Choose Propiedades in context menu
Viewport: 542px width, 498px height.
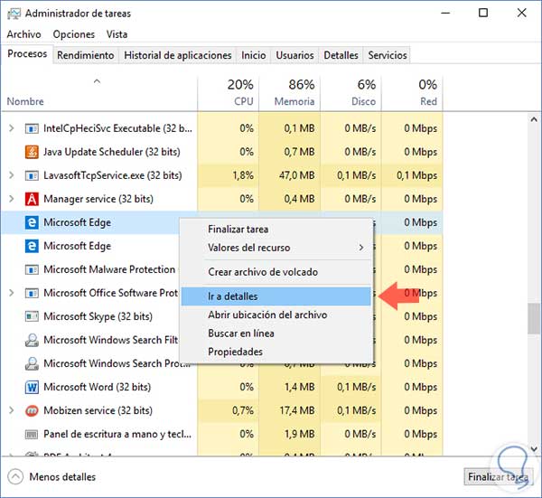coord(276,352)
